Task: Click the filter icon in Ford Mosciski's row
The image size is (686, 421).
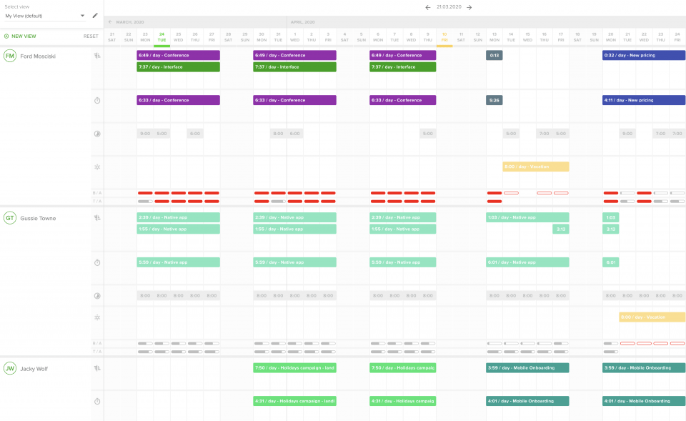Action: point(97,56)
